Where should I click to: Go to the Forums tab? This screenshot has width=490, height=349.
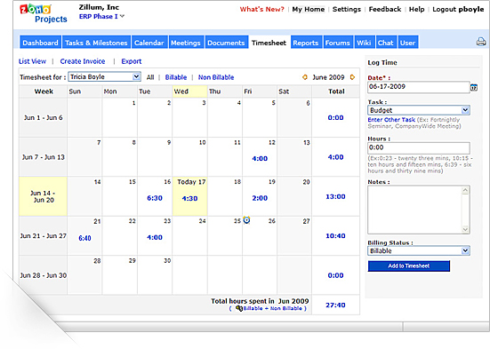(338, 43)
